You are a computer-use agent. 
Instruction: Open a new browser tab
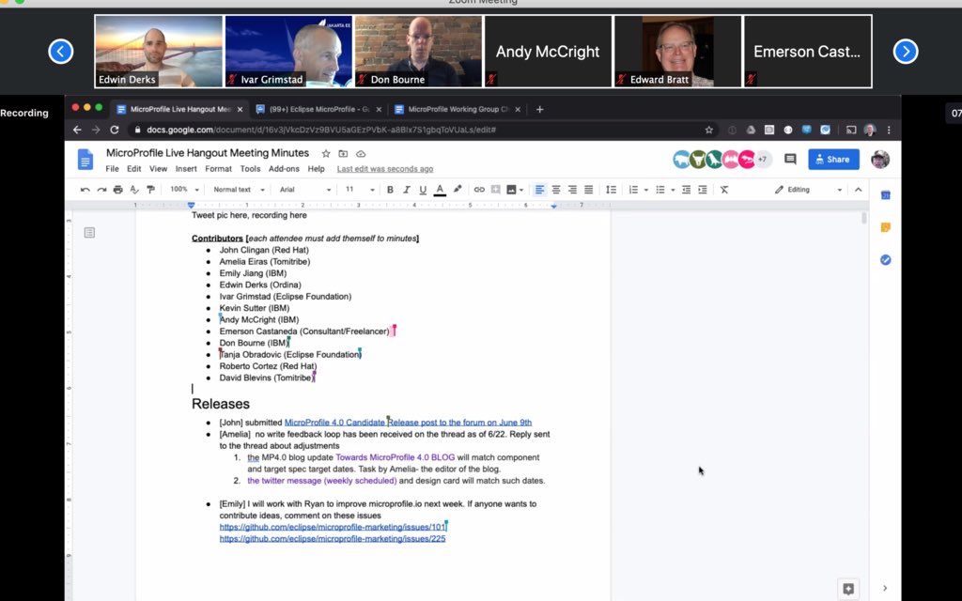(x=539, y=109)
